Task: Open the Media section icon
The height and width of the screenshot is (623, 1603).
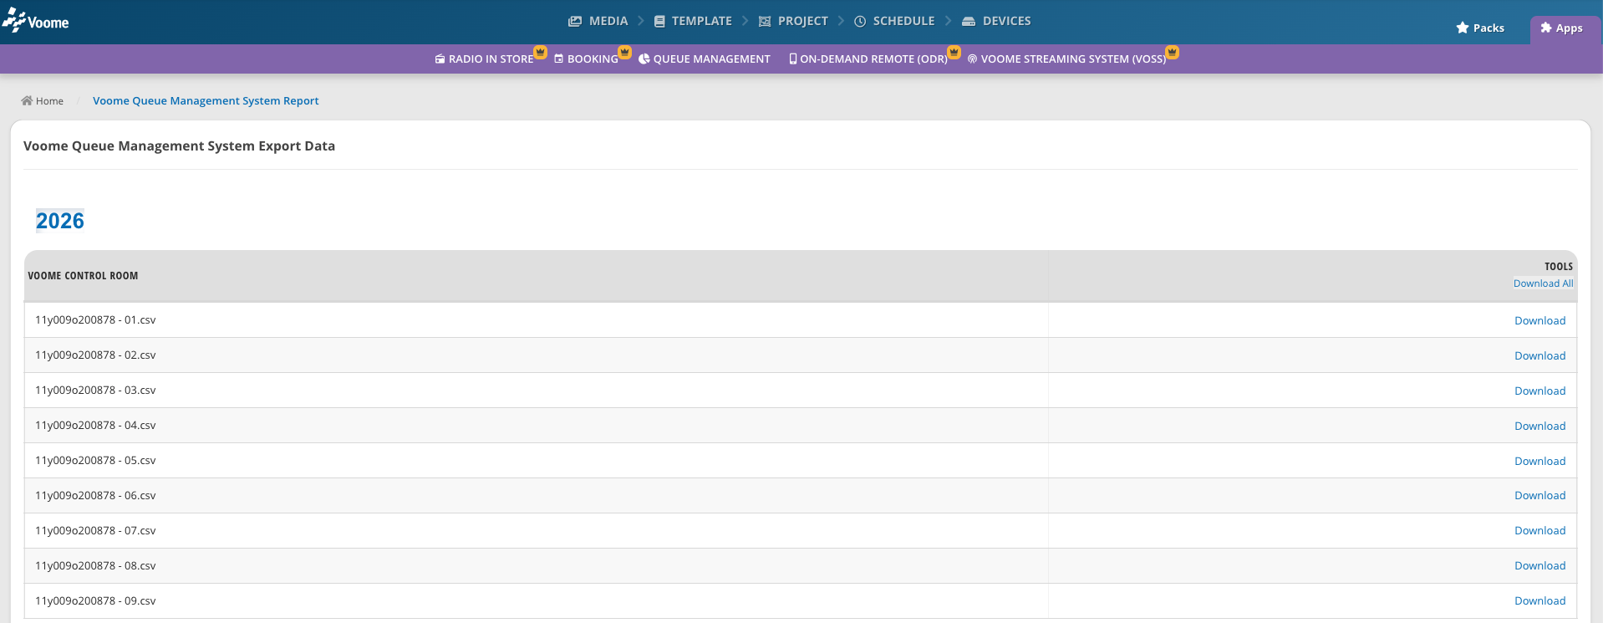Action: point(575,22)
